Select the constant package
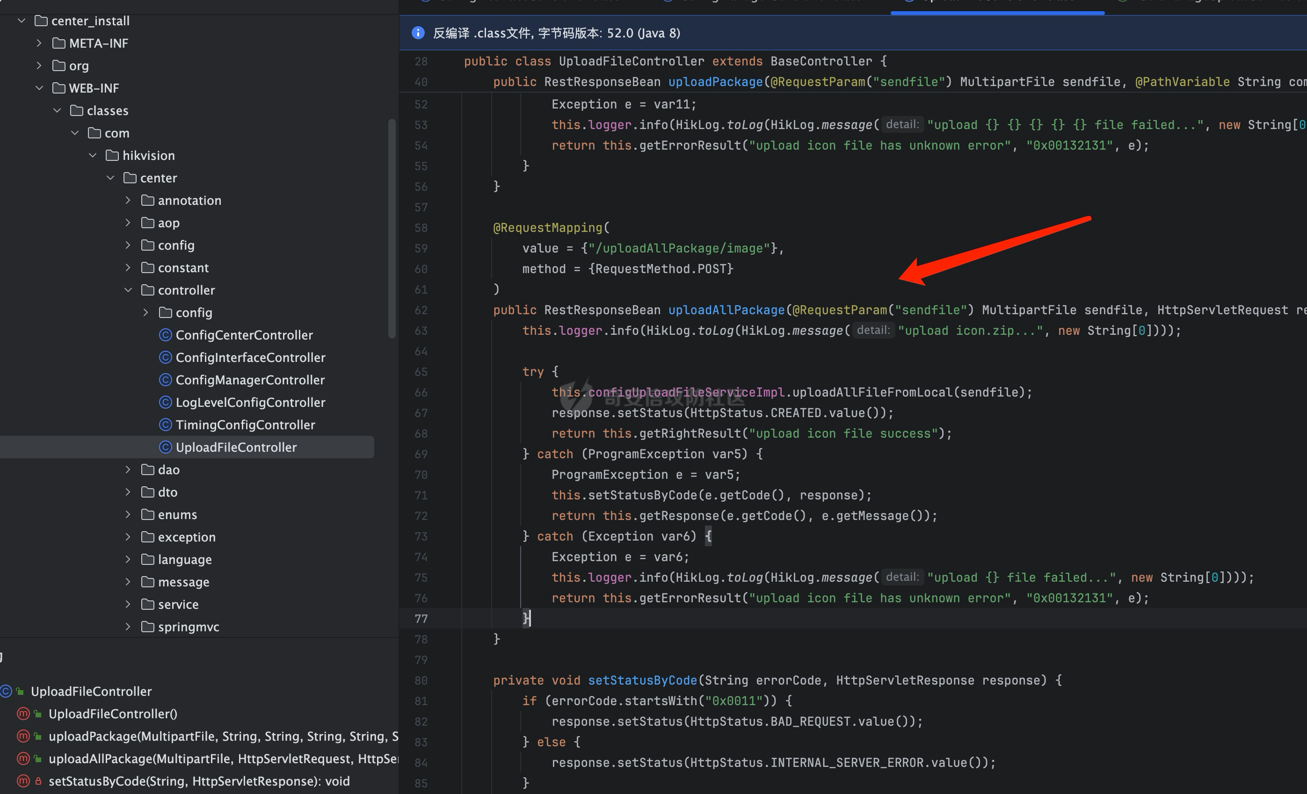The width and height of the screenshot is (1307, 794). tap(183, 267)
